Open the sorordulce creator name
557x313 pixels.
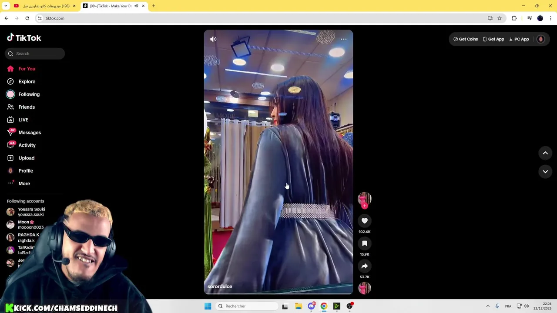tap(220, 286)
